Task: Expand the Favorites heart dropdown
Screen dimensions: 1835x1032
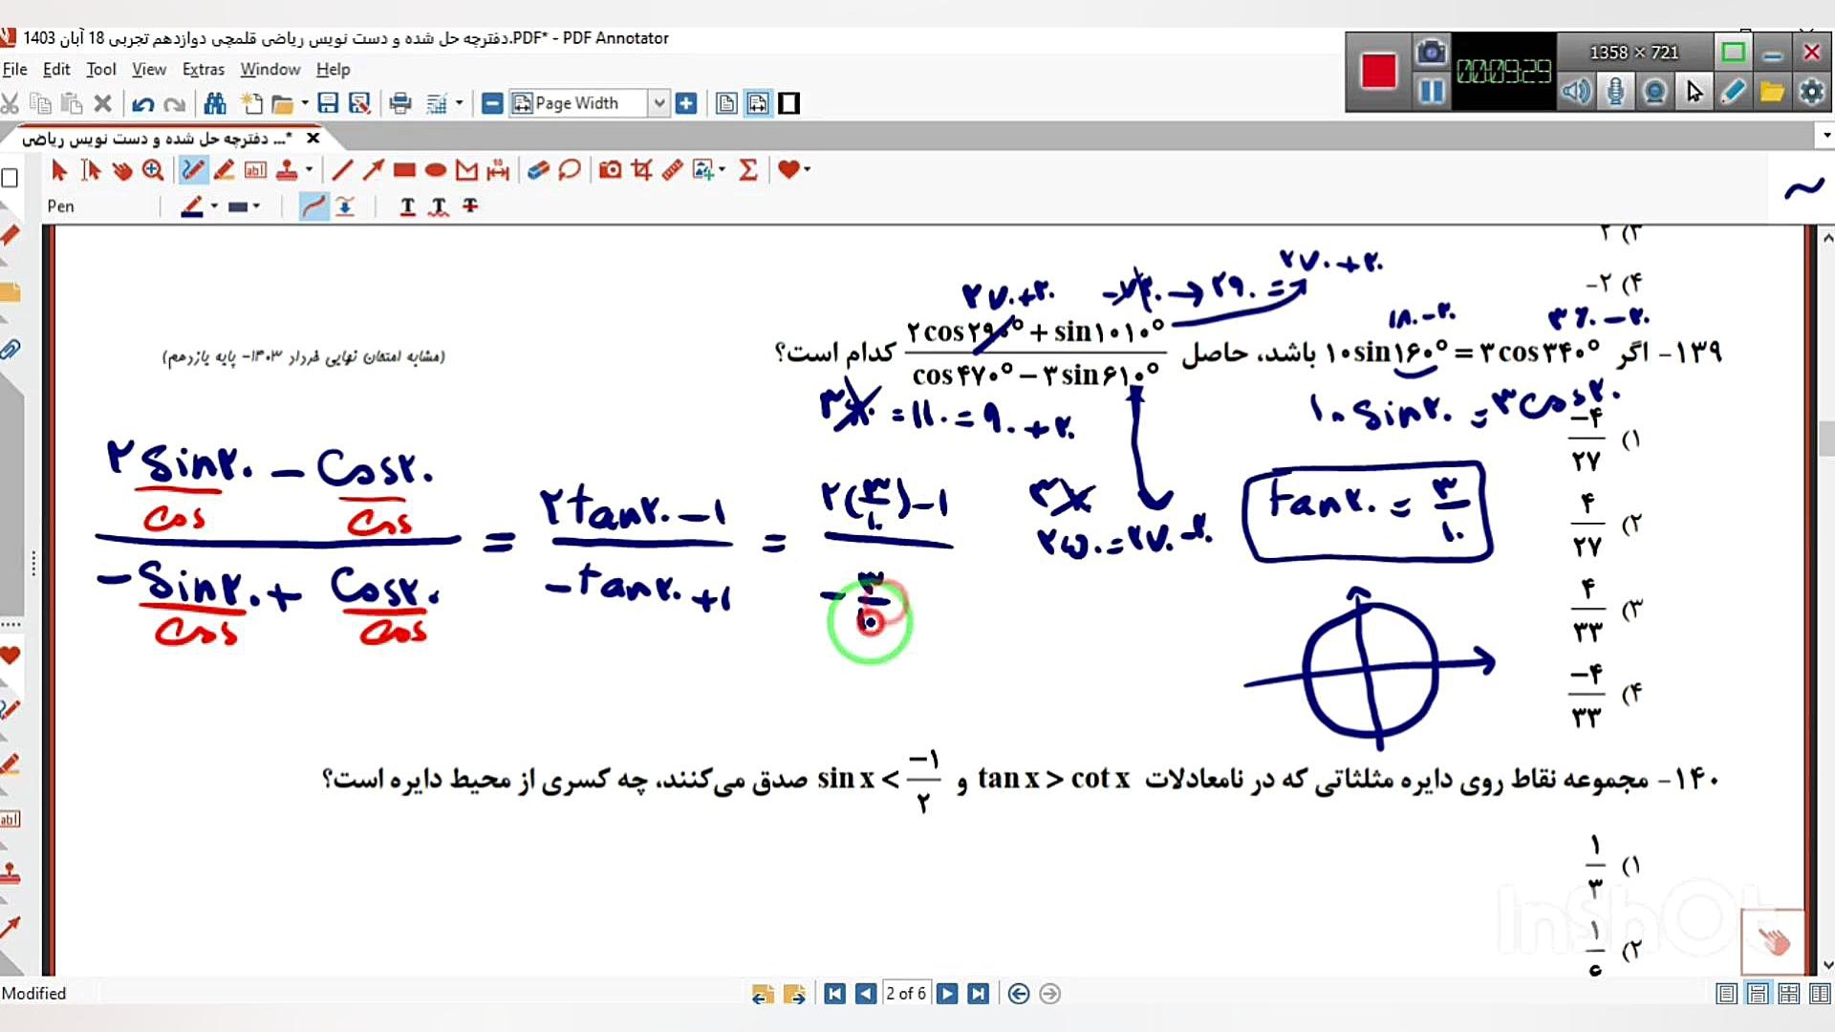Action: 808,170
